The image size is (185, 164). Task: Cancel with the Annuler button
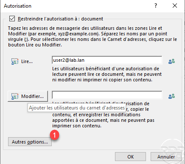point(166,157)
